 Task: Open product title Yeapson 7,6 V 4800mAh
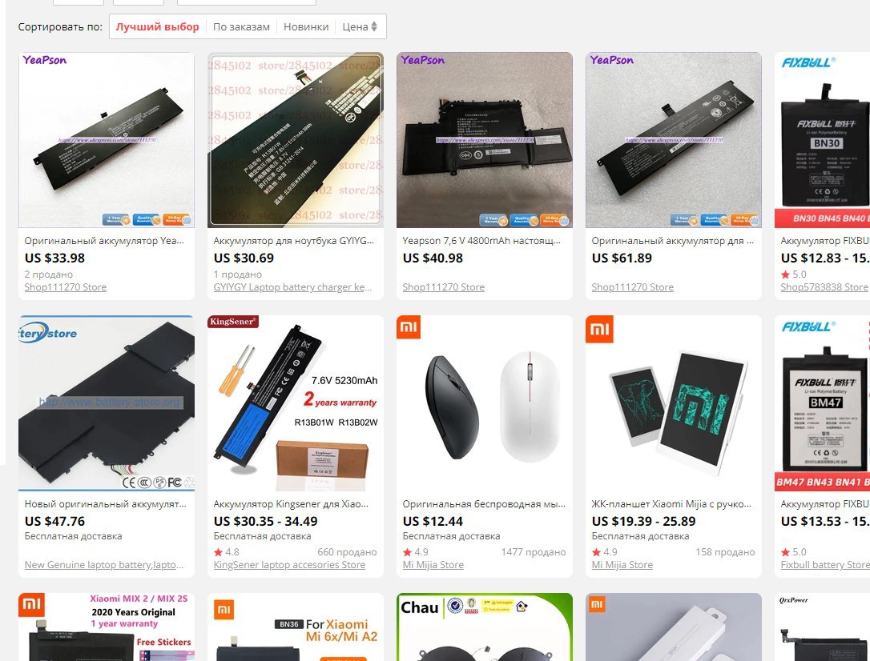481,240
